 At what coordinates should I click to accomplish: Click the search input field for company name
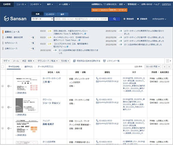point(81,19)
